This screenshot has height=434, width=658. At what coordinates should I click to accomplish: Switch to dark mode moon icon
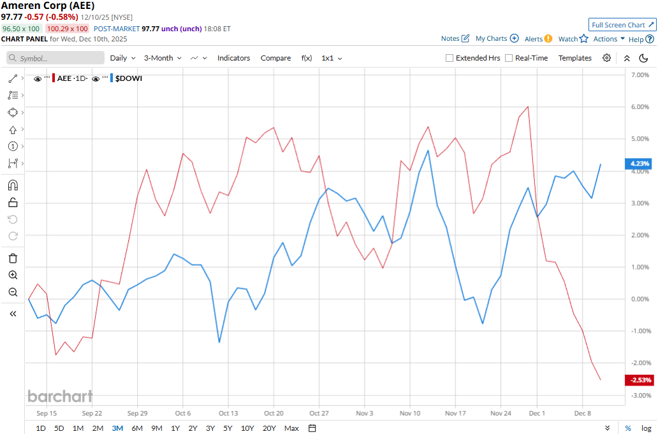point(643,58)
